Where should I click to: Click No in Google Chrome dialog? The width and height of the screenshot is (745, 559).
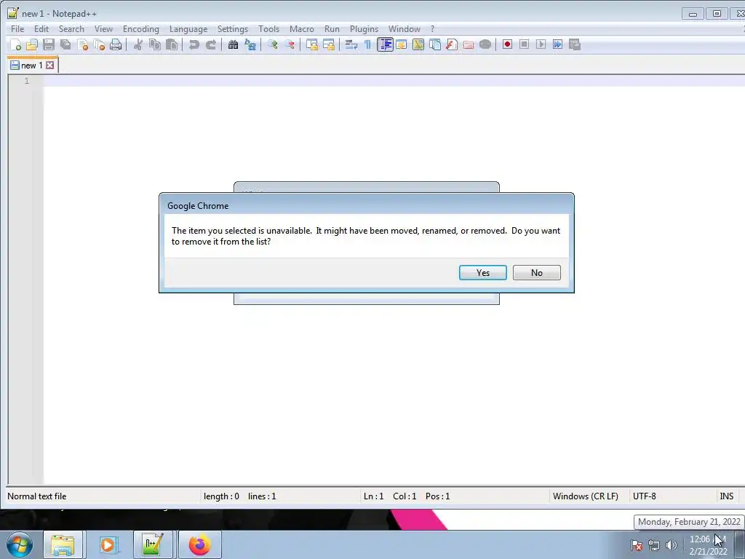click(537, 273)
